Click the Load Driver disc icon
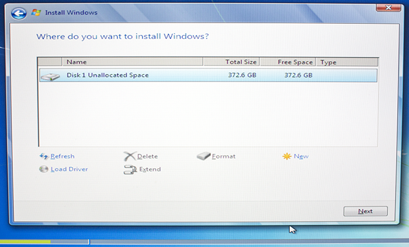The height and width of the screenshot is (247, 409). click(x=44, y=170)
